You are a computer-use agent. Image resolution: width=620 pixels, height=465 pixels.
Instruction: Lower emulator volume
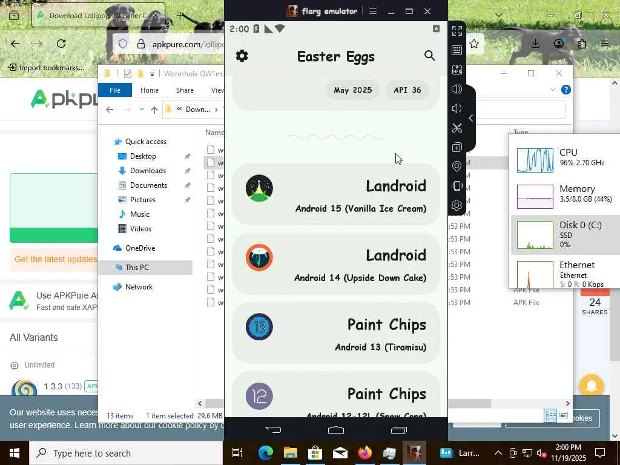click(x=457, y=108)
